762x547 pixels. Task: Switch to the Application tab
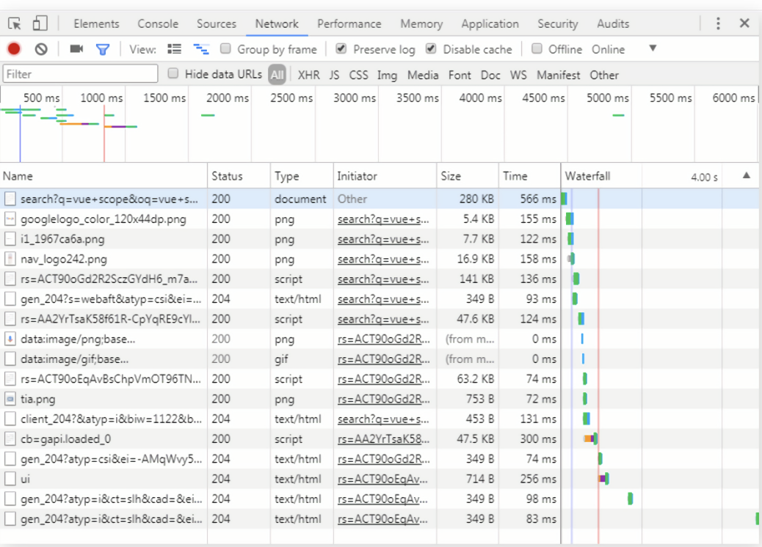[490, 23]
